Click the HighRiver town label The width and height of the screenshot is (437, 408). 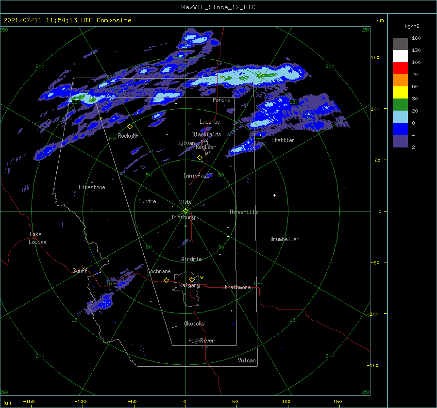click(x=202, y=341)
